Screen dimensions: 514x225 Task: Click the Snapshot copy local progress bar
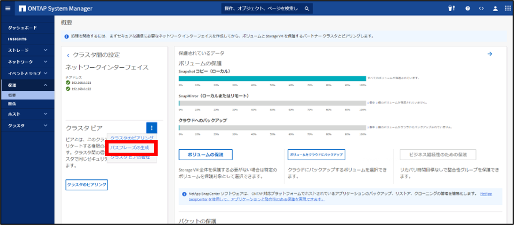click(x=273, y=79)
